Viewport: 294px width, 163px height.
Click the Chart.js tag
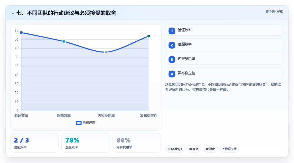[175, 149]
